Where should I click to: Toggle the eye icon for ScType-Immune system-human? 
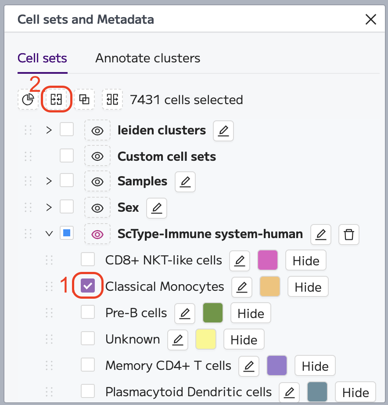coord(97,234)
